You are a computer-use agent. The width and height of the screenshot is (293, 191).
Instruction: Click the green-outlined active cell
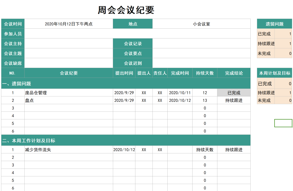click(283, 123)
